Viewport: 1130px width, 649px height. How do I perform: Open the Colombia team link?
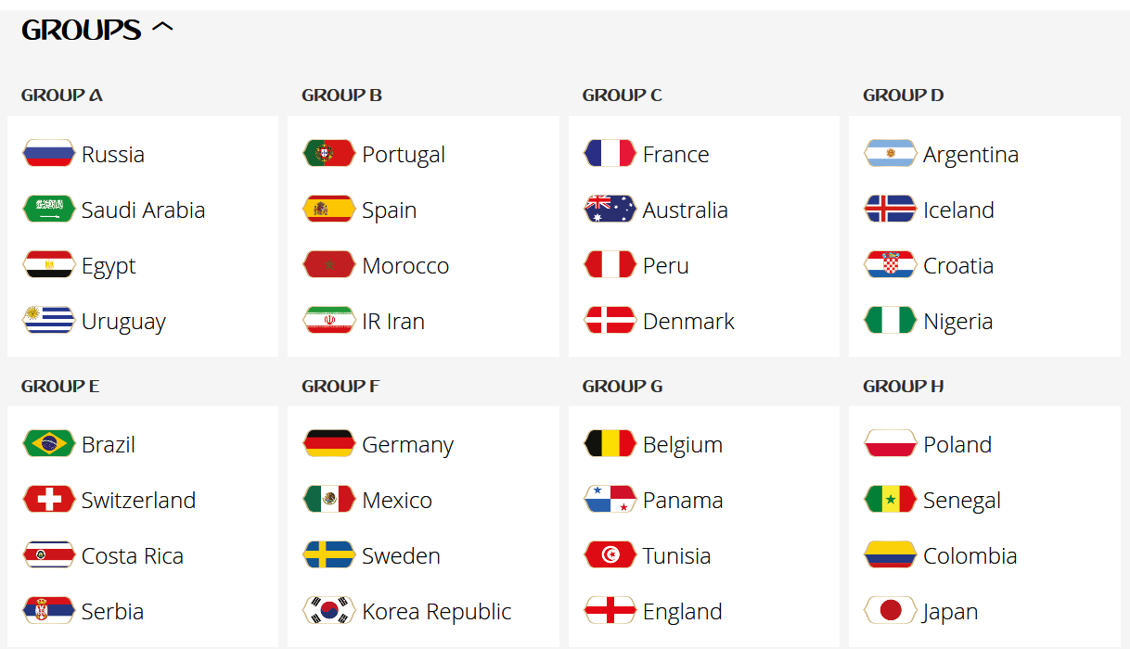point(970,556)
